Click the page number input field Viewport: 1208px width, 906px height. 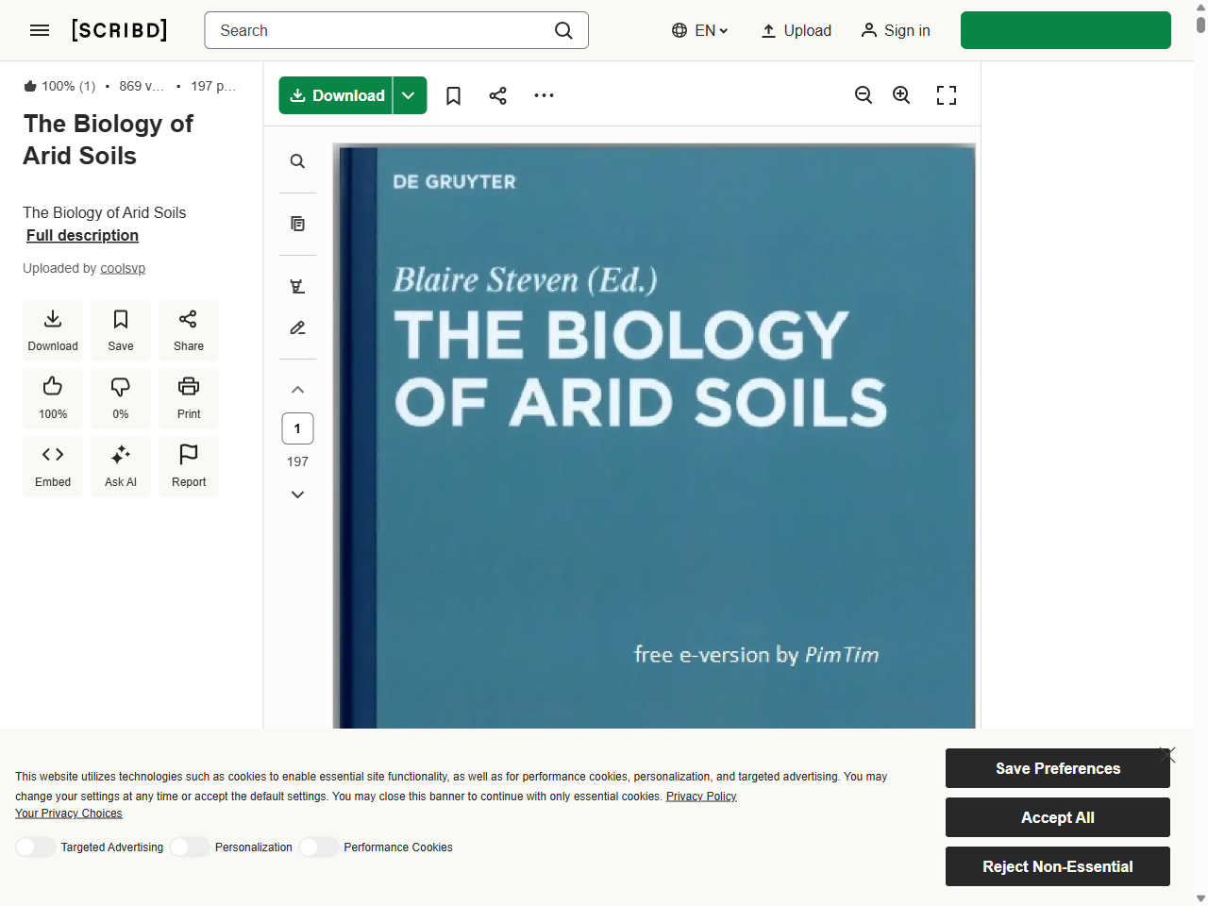[297, 428]
